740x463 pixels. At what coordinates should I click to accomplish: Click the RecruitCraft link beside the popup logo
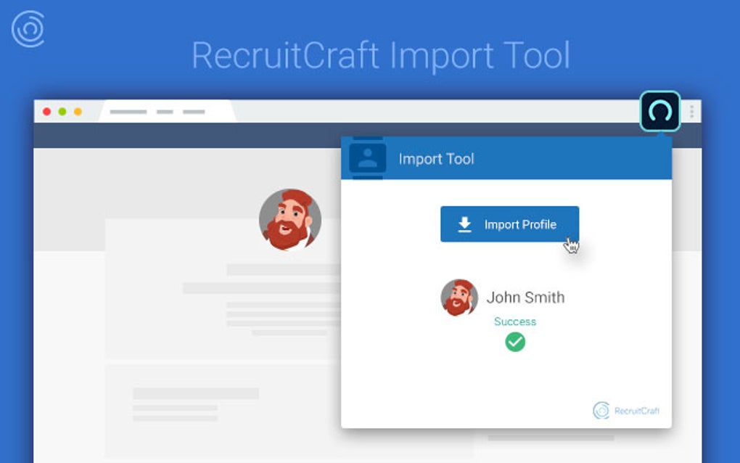coord(636,410)
